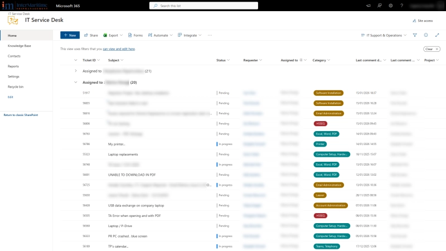
Task: Open the IT Support & Operations view switcher
Action: 384,35
